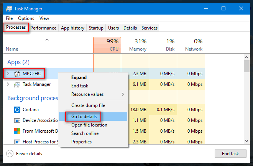Screen dimensions: 253x166
Task: Open the Resource values submenu arrow
Action: 123,94
